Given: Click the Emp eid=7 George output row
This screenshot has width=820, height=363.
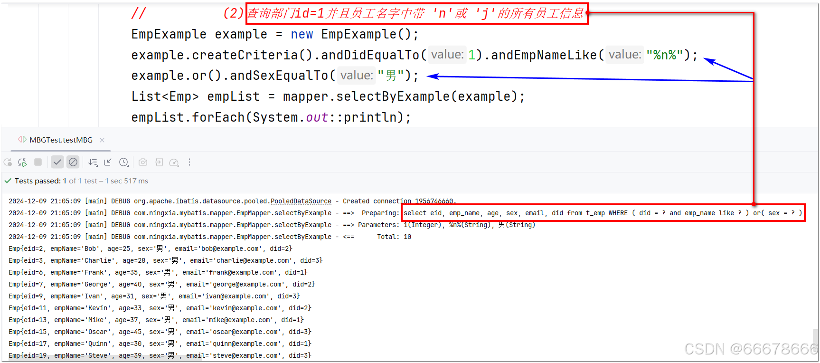Looking at the screenshot, I should [x=162, y=285].
